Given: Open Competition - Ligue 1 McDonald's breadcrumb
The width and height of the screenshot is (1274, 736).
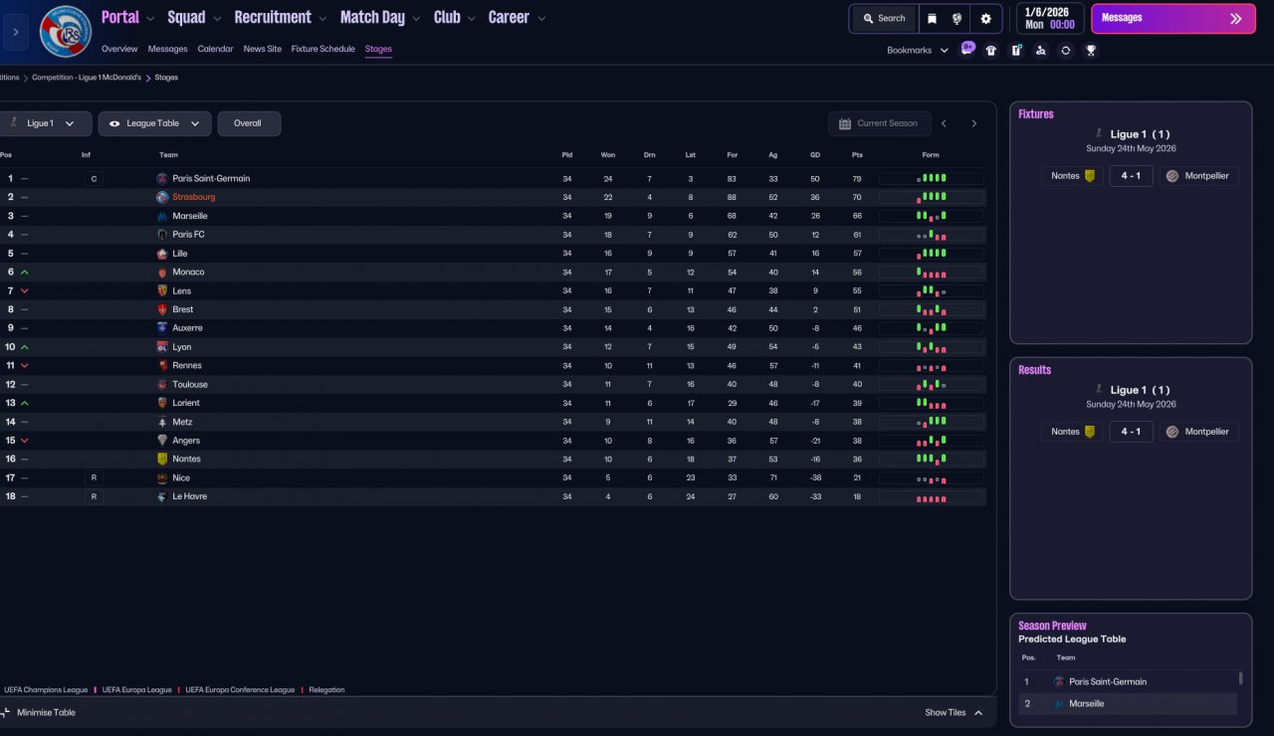Looking at the screenshot, I should pyautogui.click(x=87, y=78).
